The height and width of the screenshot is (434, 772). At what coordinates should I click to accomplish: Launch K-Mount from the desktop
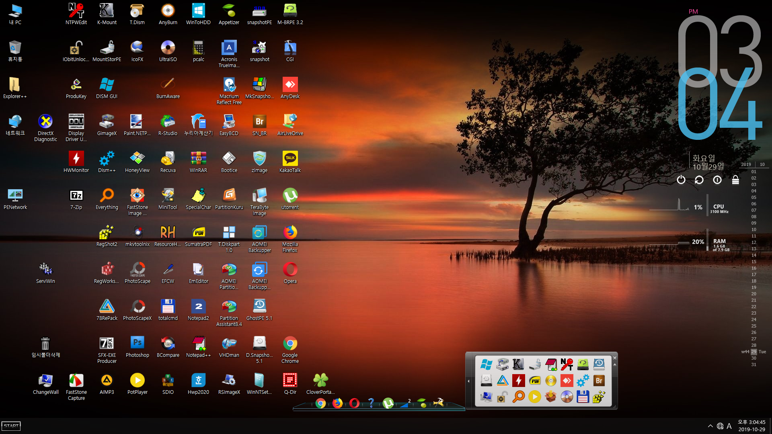(x=107, y=14)
